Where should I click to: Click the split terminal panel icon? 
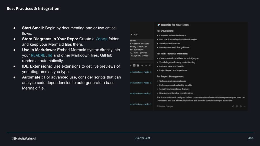click(134, 65)
